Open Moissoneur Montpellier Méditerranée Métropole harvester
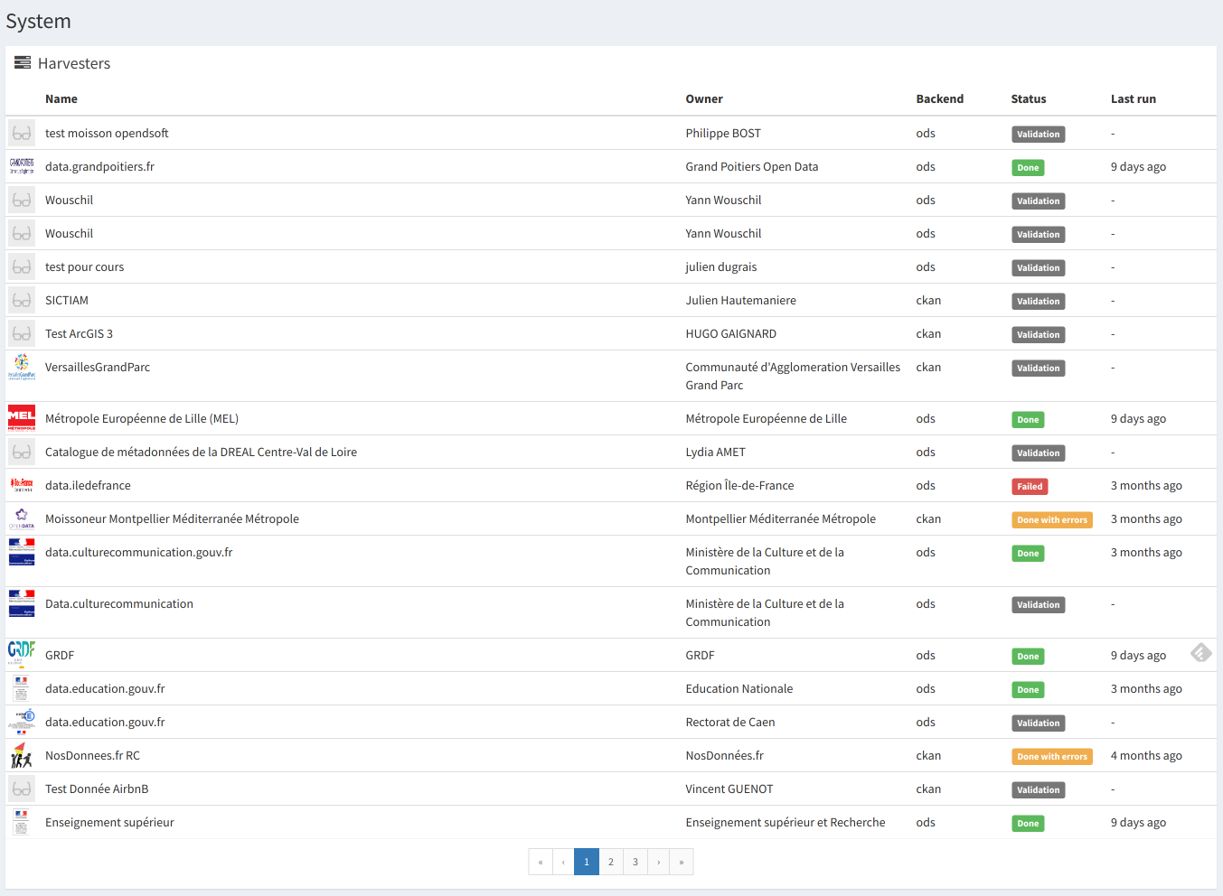1223x896 pixels. [172, 518]
